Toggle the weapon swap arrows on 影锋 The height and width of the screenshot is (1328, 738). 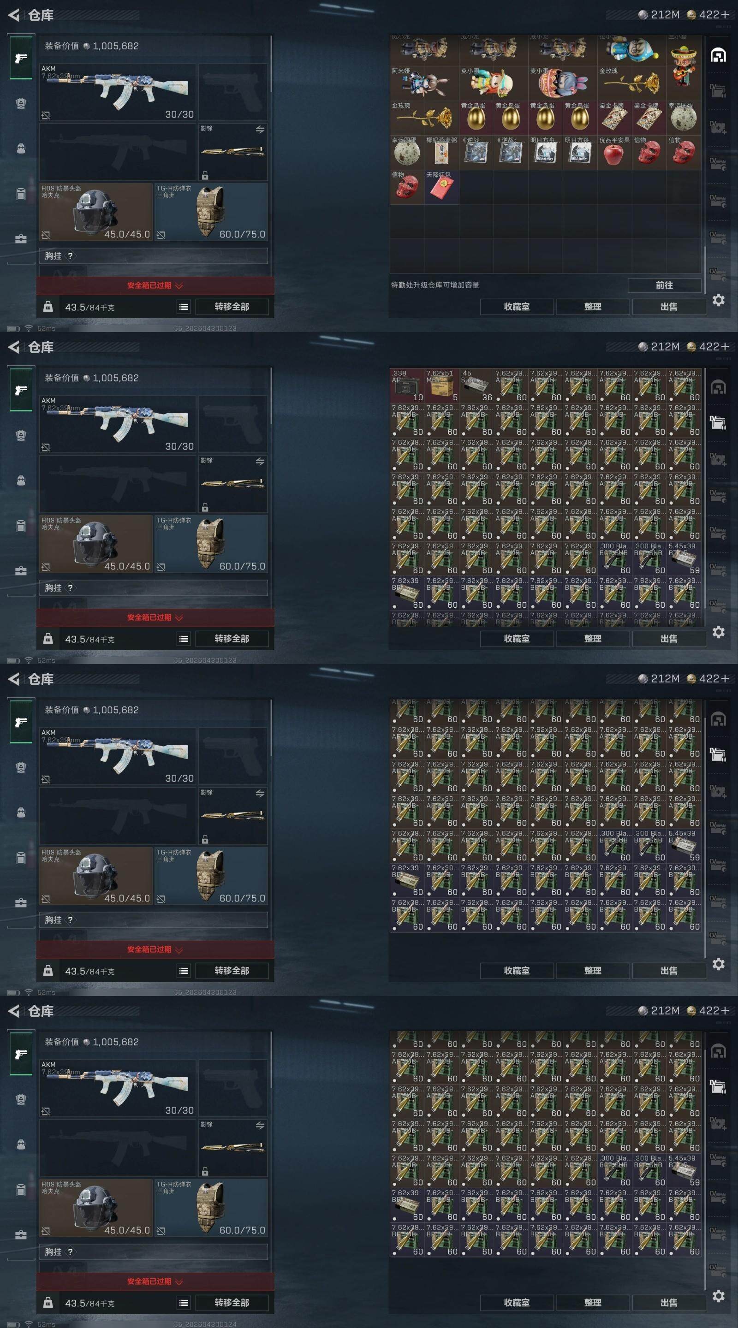(x=260, y=130)
